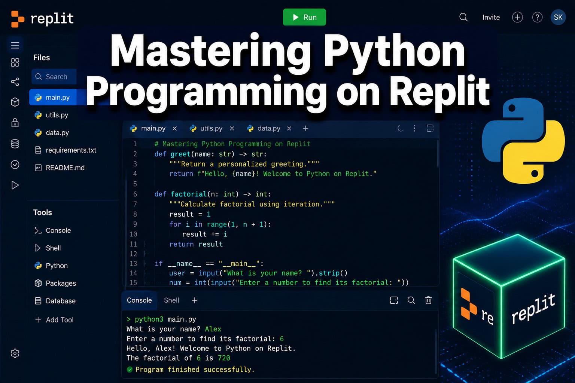Click the editor vertical scrollbar
Image resolution: width=575 pixels, height=383 pixels.
[x=437, y=154]
